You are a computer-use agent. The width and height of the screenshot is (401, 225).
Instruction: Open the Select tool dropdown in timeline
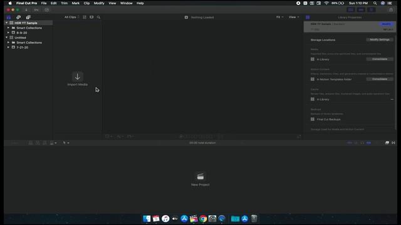point(66,143)
